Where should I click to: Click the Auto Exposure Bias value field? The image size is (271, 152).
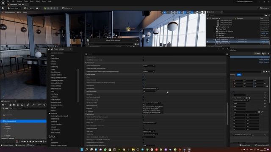[149, 91]
